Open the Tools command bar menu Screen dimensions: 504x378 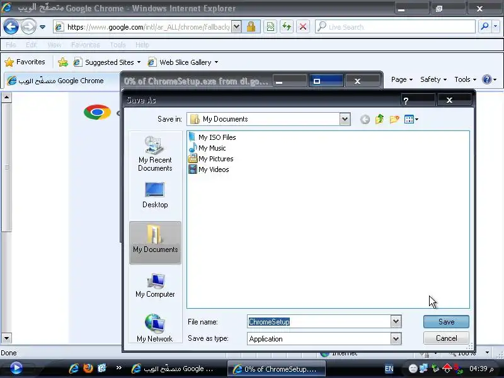coord(465,79)
